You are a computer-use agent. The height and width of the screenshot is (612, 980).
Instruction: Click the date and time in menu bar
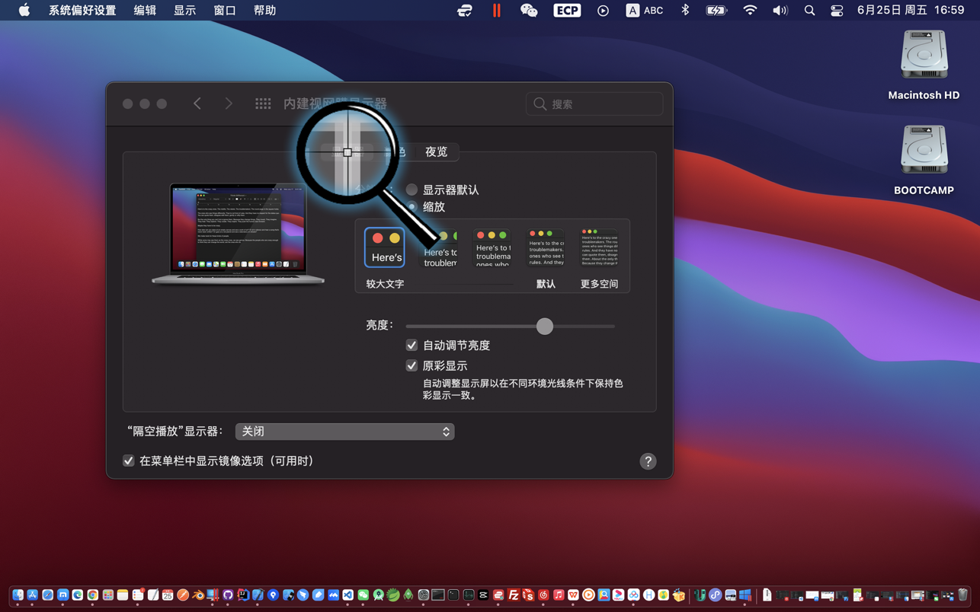911,10
